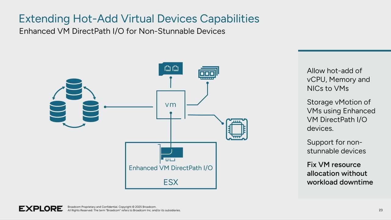Select the bottom-left database cylinder
The image size is (391, 220).
point(58,112)
